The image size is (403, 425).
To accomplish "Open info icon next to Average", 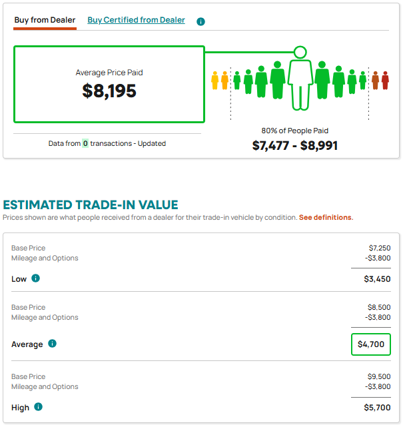I will (52, 344).
